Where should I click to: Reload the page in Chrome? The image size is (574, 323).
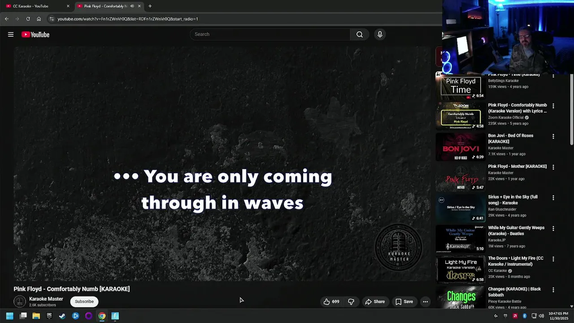(x=28, y=19)
